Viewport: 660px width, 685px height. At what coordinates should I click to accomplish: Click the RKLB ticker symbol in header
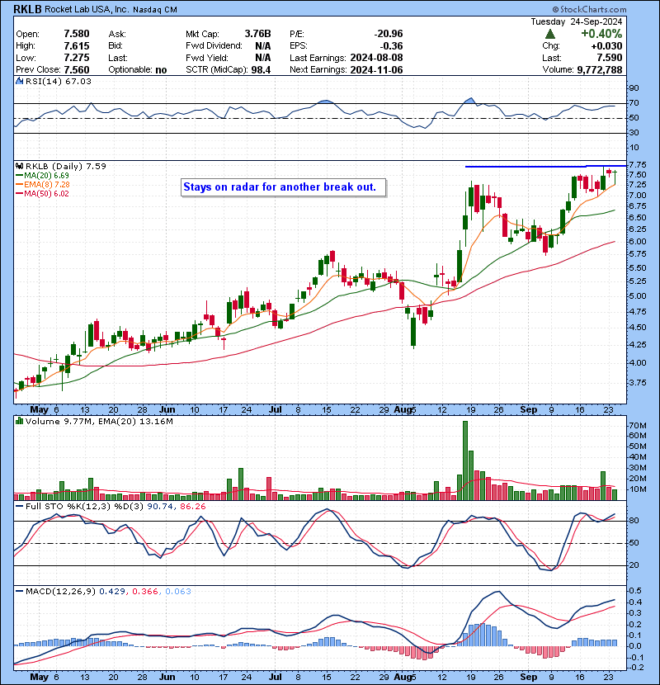coord(27,9)
